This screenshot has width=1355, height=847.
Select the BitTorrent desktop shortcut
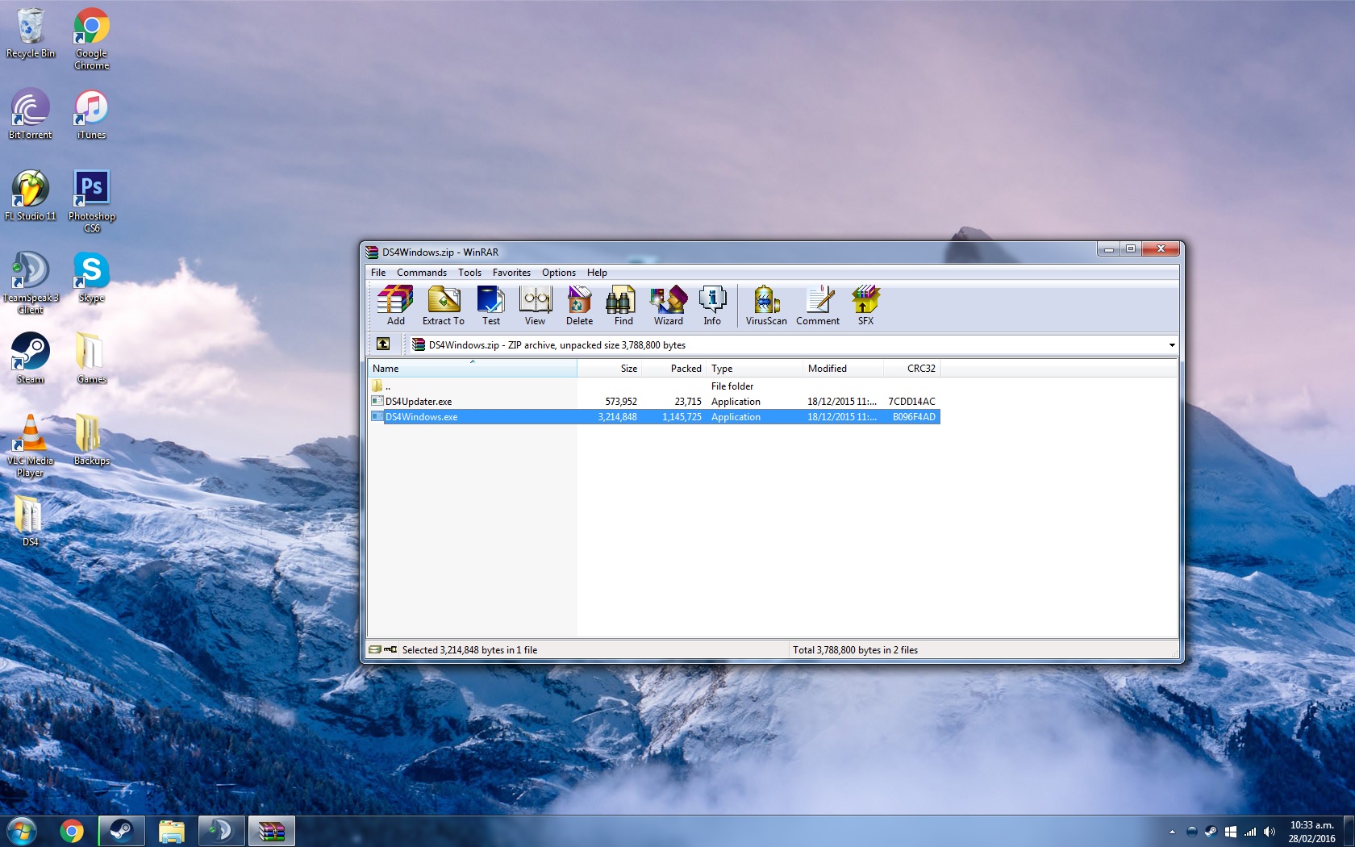(x=31, y=114)
